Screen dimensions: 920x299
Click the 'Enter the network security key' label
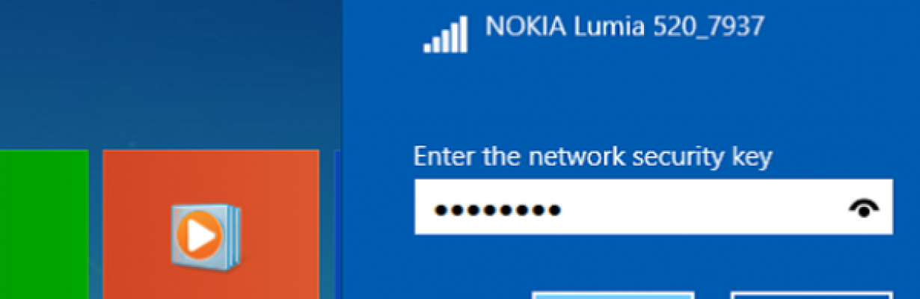[x=593, y=158]
